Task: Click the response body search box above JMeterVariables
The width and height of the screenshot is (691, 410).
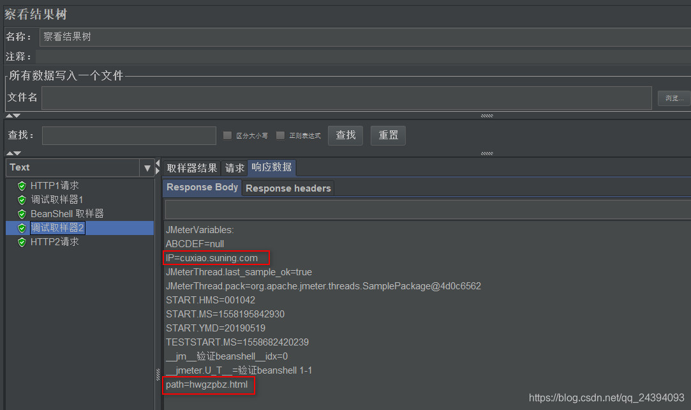Action: 427,209
